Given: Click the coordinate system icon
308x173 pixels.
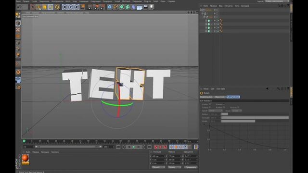Looking at the screenshot, I should [x=83, y=7].
